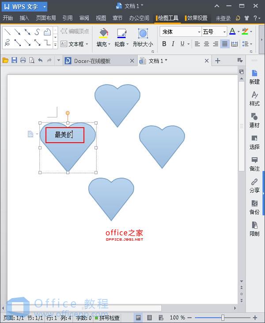Expand the highlight color dropdown arrow
The height and width of the screenshot is (323, 265).
(x=251, y=32)
